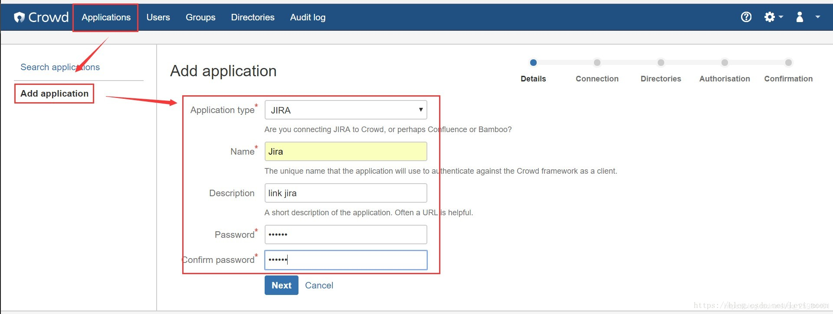Expand the arrow beside the user icon
The image size is (833, 314).
(818, 17)
